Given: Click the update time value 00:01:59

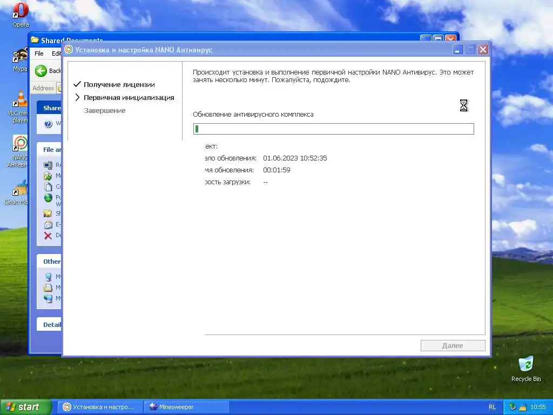Looking at the screenshot, I should [276, 170].
